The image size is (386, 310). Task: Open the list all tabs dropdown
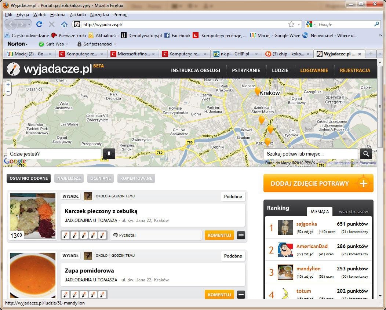click(380, 54)
